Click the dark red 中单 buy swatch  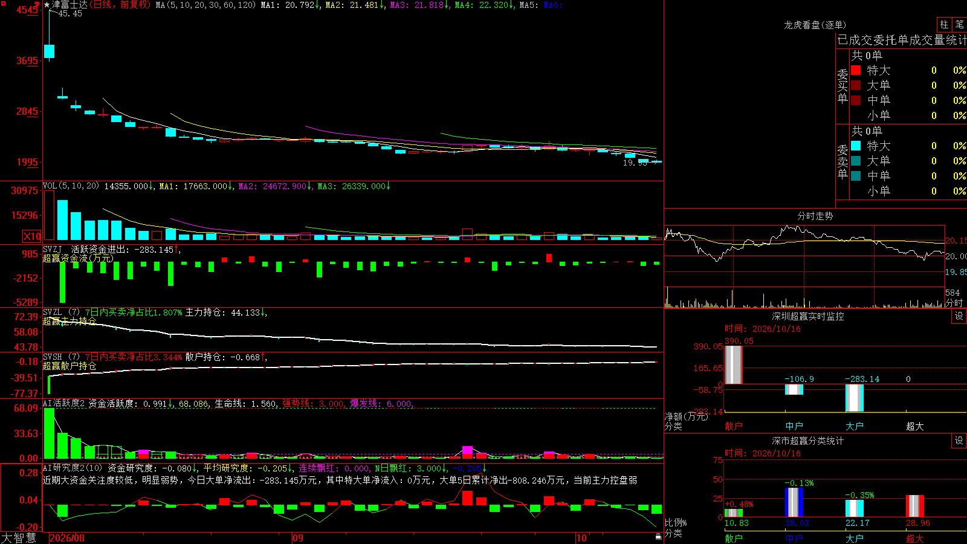point(856,100)
